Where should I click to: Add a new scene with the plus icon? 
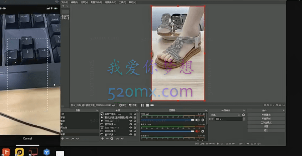(62, 138)
